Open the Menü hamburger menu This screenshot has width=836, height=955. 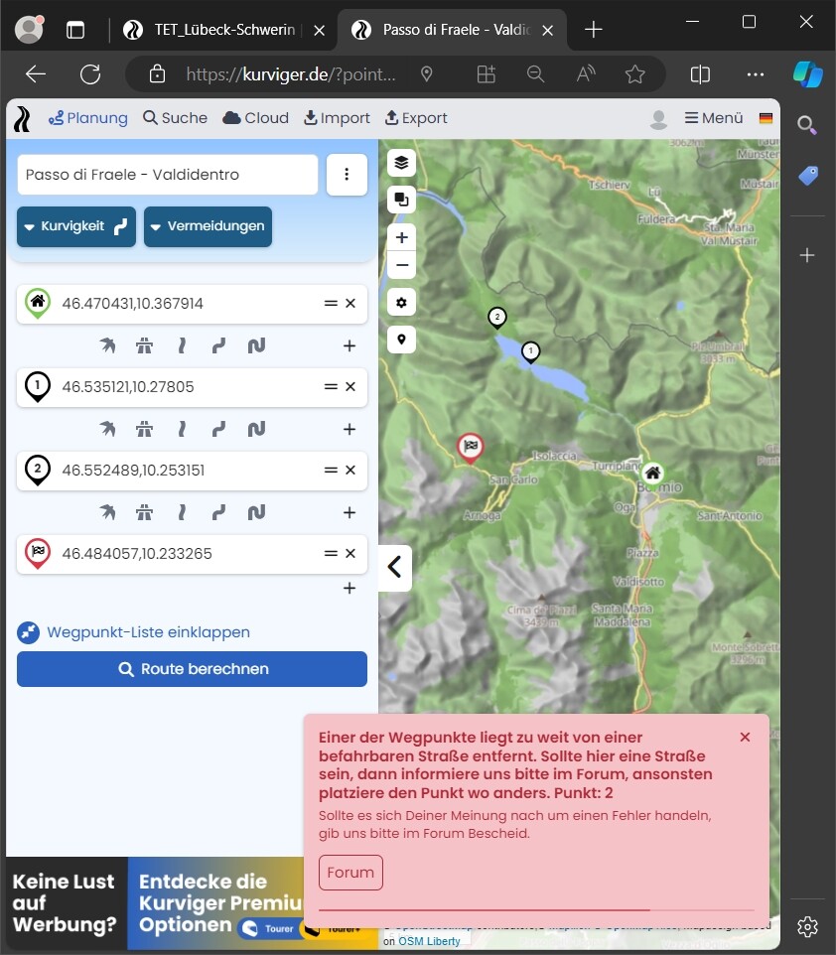(714, 118)
